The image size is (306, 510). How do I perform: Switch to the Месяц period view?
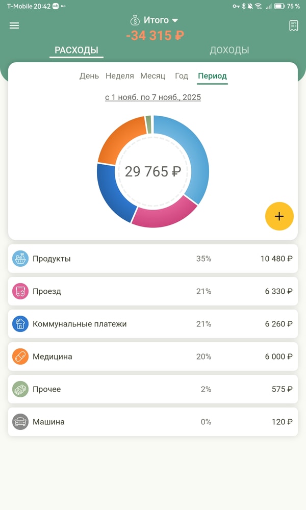coord(153,76)
